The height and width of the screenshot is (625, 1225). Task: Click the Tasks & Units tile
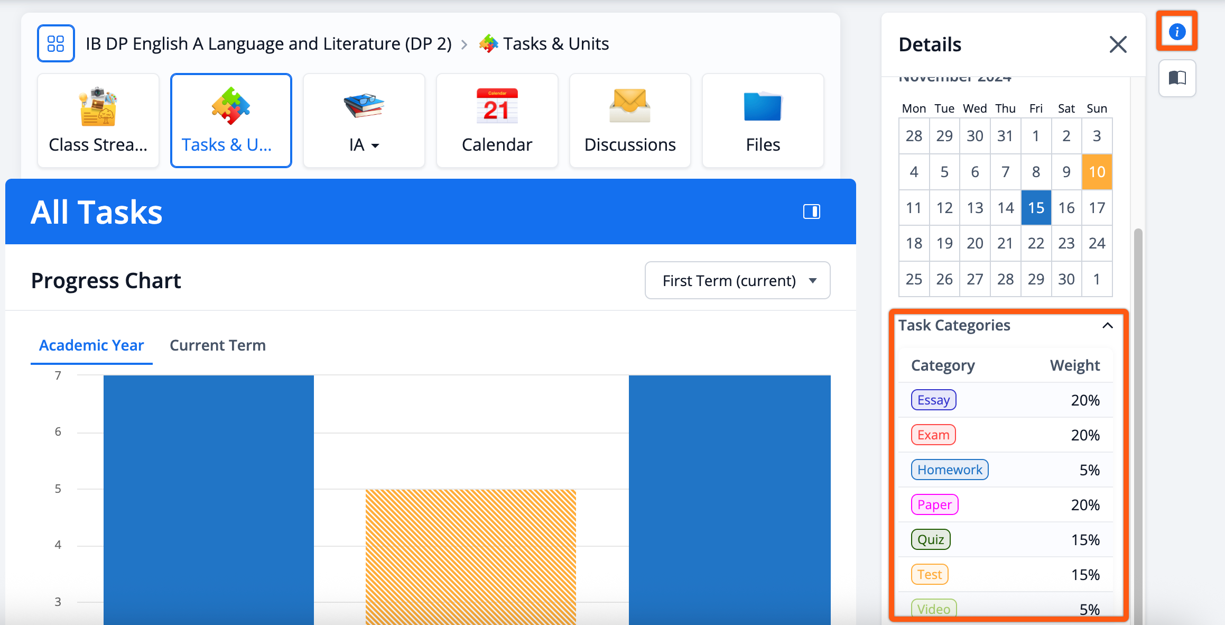click(231, 121)
